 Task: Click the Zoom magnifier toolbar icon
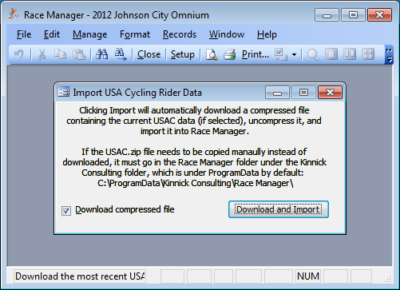313,54
